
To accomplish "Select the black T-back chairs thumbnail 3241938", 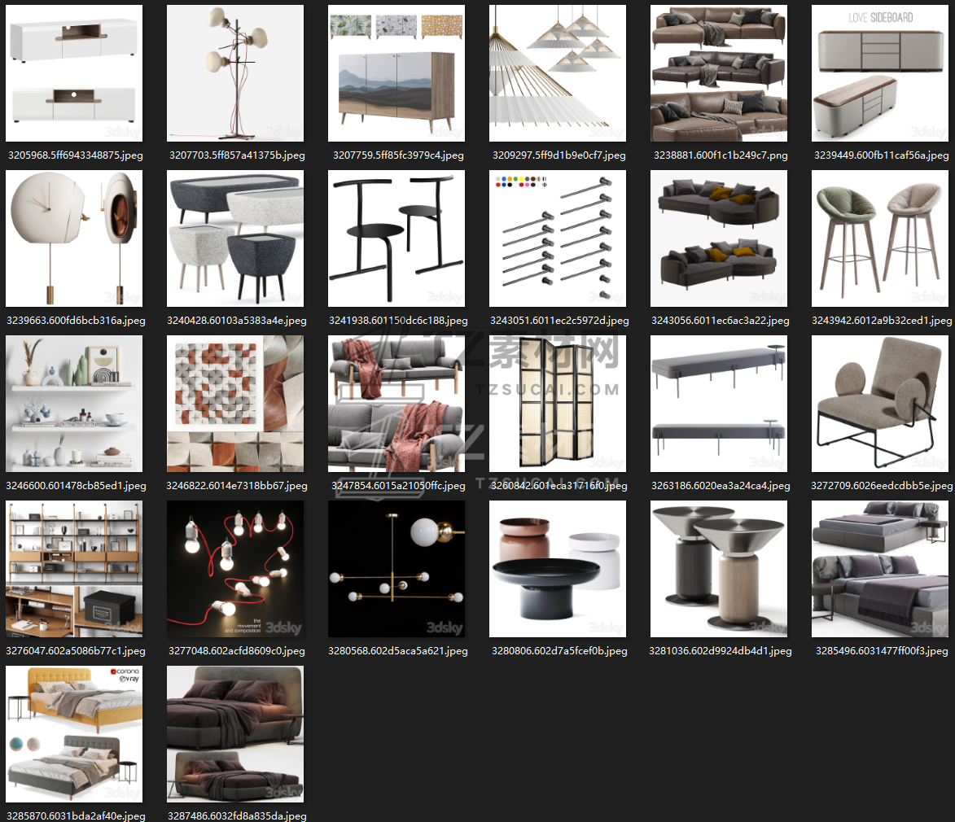I will [396, 238].
